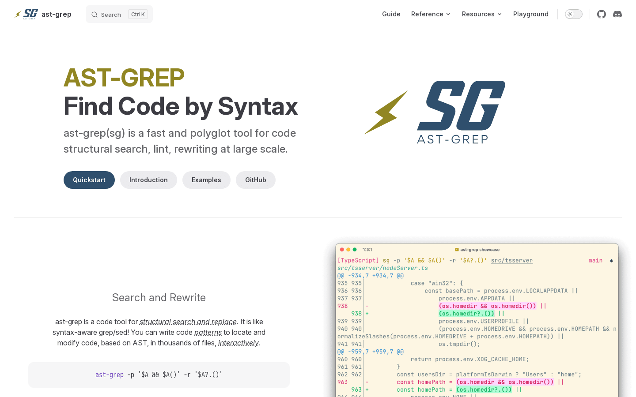The height and width of the screenshot is (397, 636).
Task: Open the Reference chevron arrow
Action: [449, 14]
